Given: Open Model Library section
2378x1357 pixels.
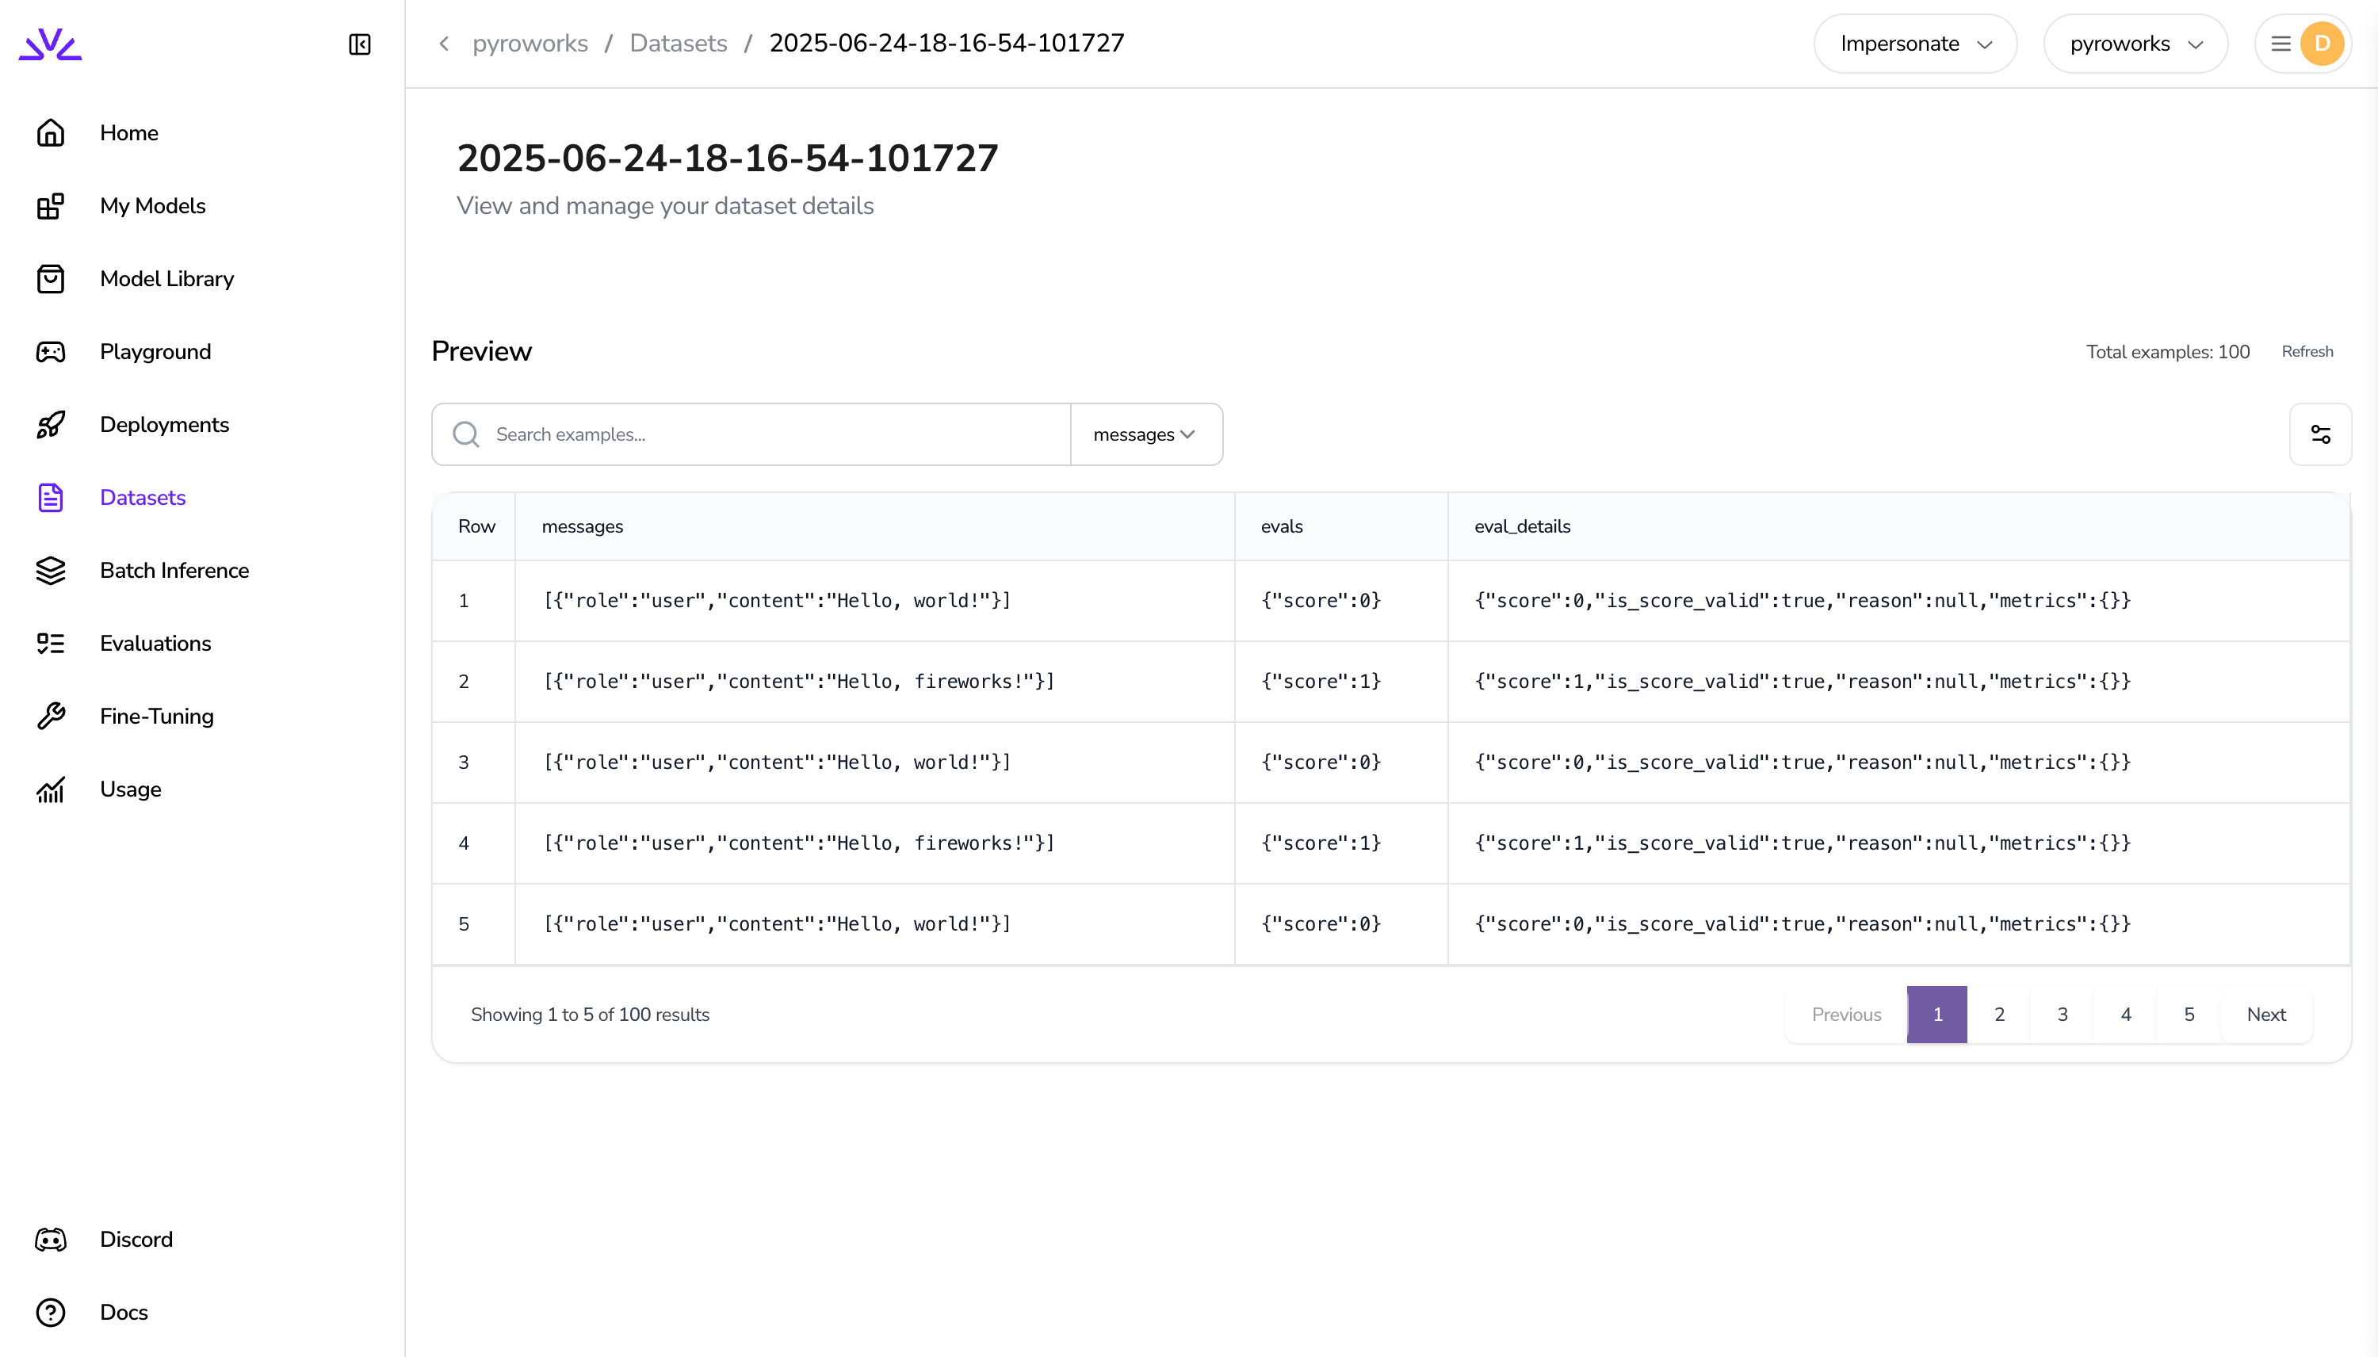Looking at the screenshot, I should pos(166,279).
